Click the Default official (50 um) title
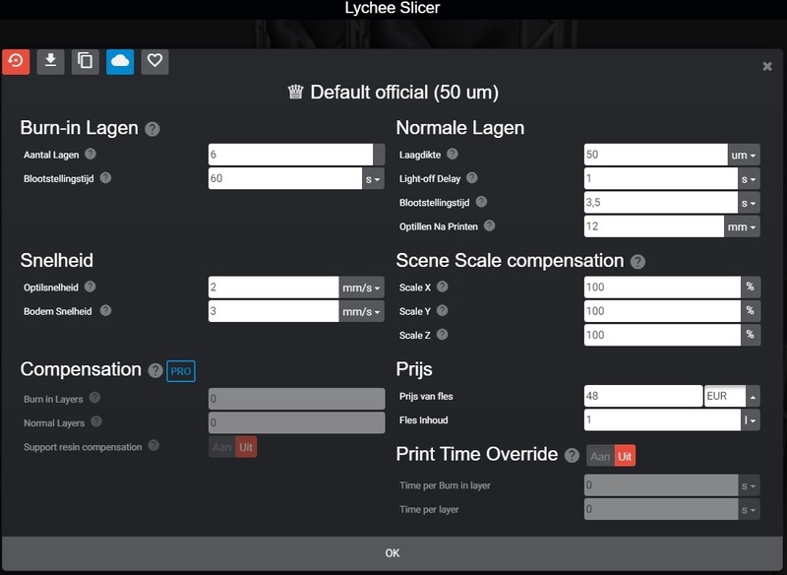This screenshot has width=787, height=575. 404,93
